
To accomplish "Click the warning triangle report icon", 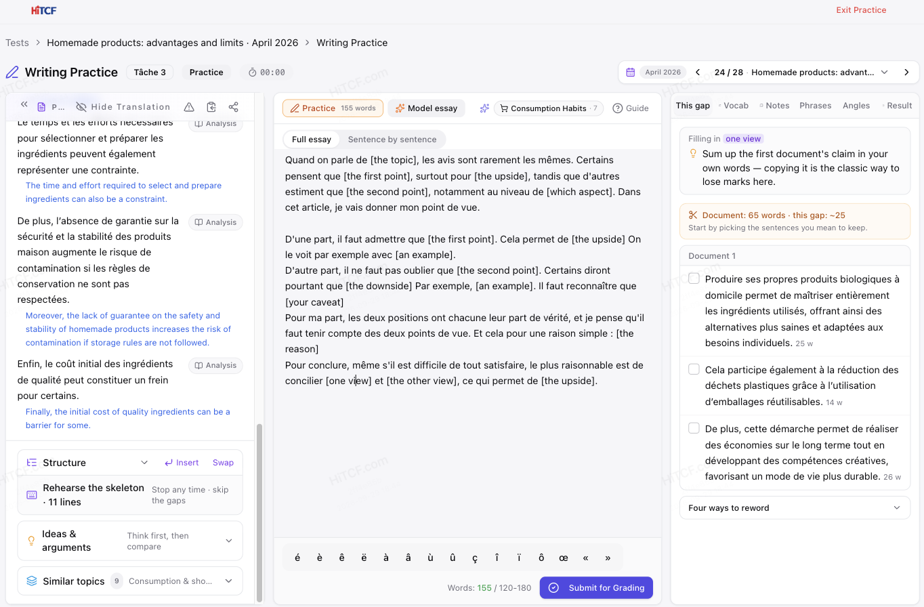I will tap(189, 107).
